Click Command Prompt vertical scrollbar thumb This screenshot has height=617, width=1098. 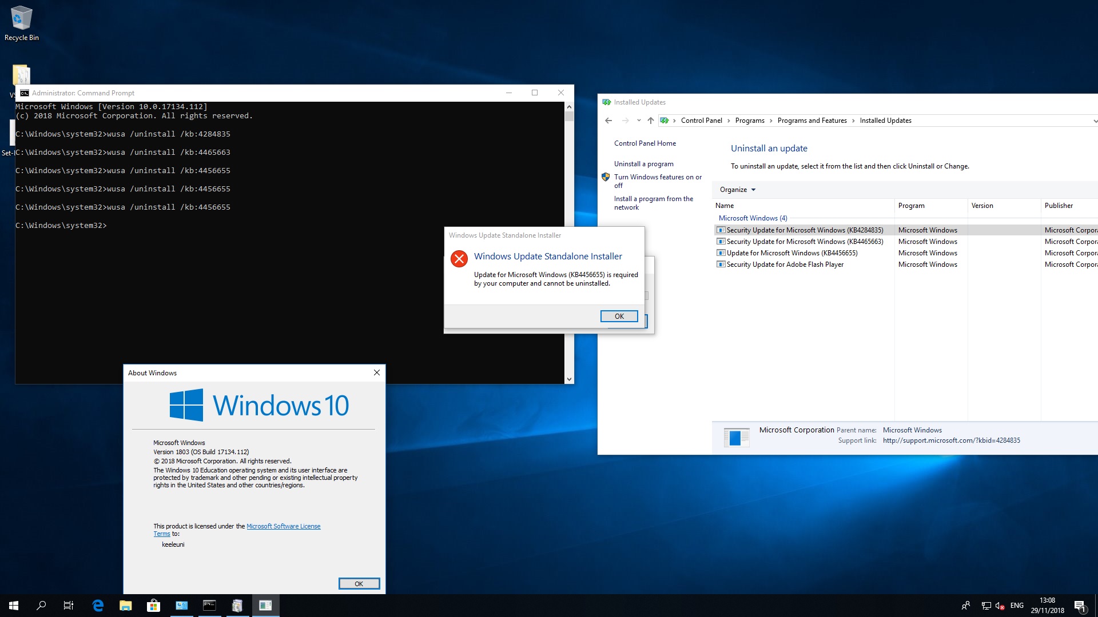pyautogui.click(x=569, y=117)
